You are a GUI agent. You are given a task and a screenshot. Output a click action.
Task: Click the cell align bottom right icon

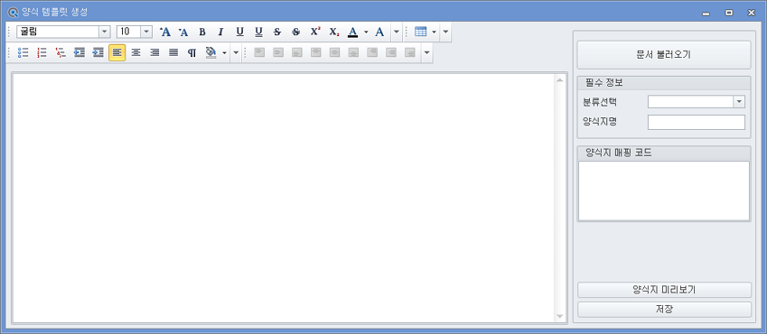[x=410, y=52]
